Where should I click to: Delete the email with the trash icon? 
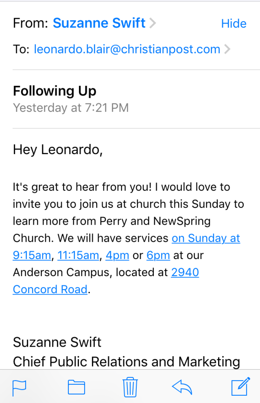click(x=130, y=387)
